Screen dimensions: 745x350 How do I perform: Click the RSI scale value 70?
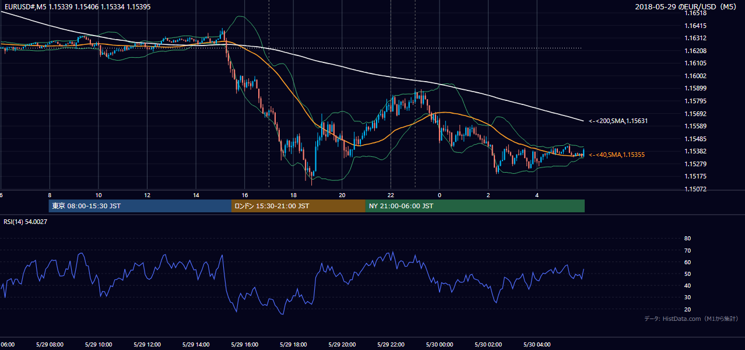pos(687,250)
